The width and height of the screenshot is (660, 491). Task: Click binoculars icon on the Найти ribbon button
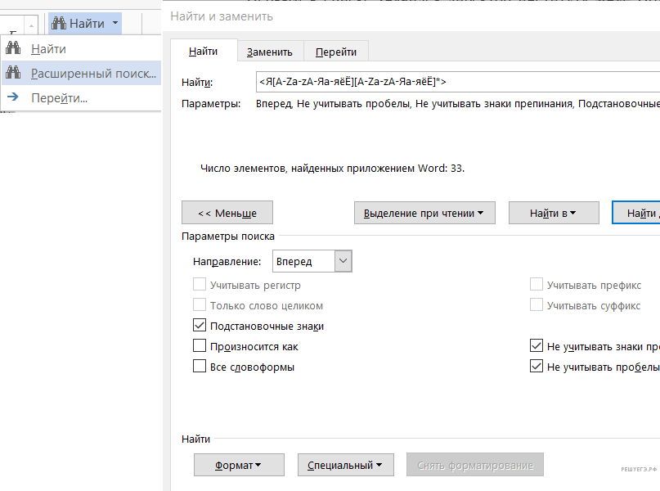pos(59,23)
